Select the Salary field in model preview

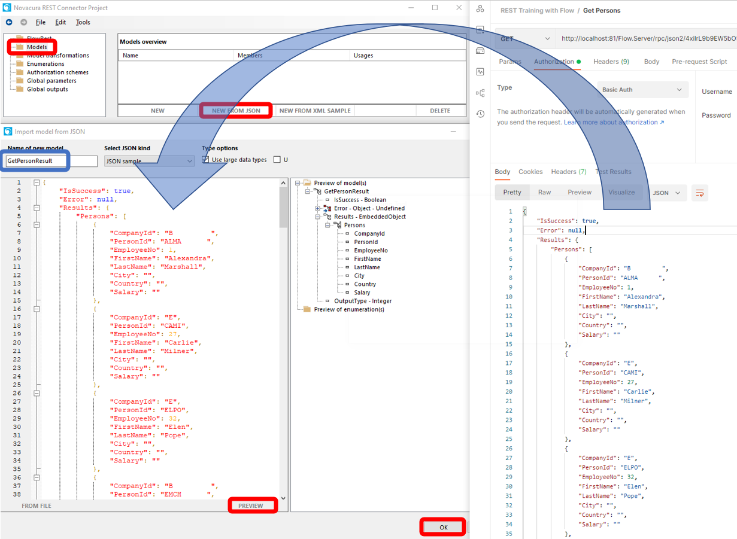point(362,293)
